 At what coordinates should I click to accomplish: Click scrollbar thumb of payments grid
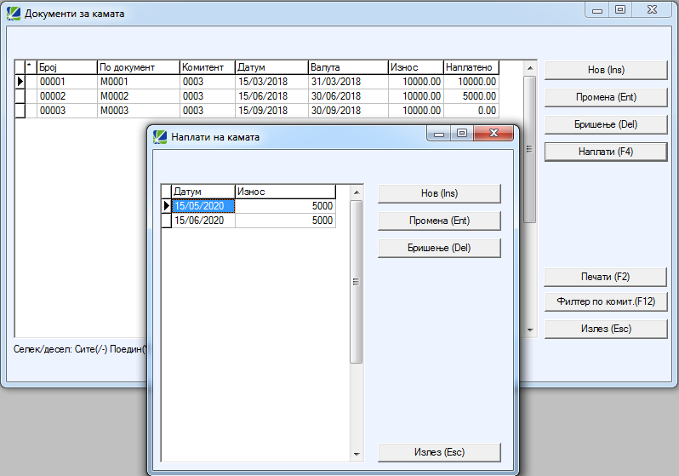point(356,282)
